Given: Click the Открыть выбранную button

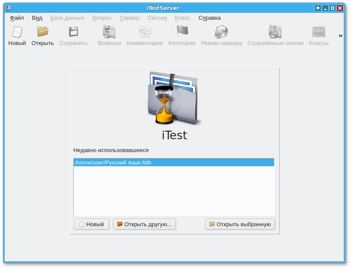Looking at the screenshot, I should 240,224.
